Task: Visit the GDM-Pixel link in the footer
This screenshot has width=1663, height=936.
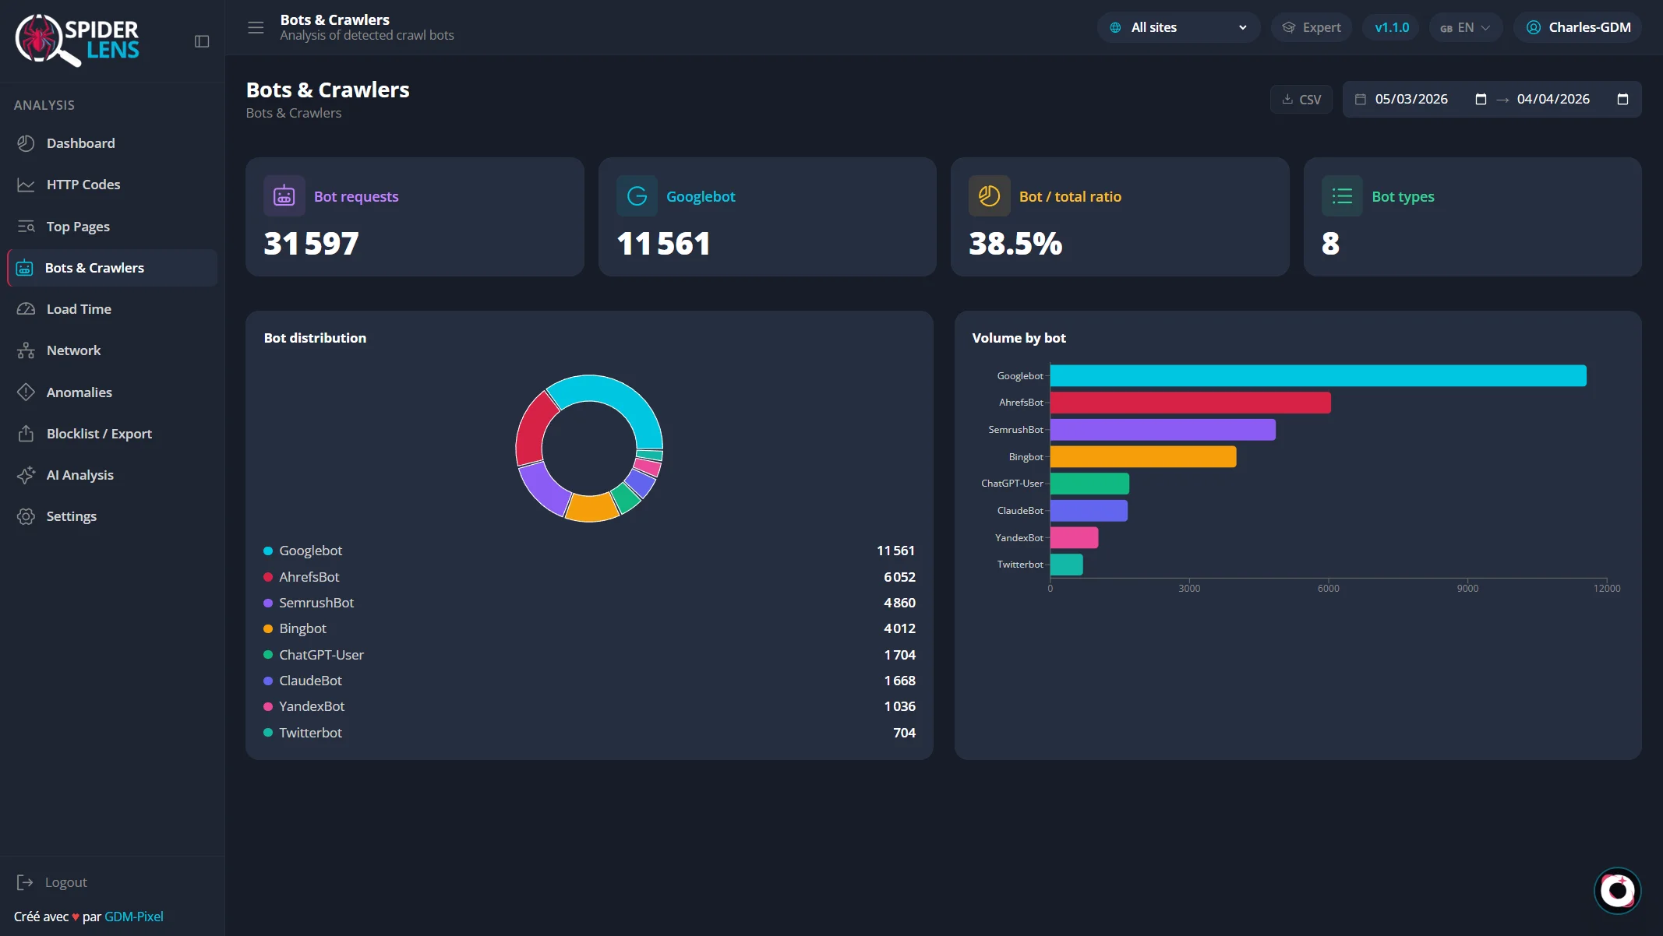Action: coord(134,917)
